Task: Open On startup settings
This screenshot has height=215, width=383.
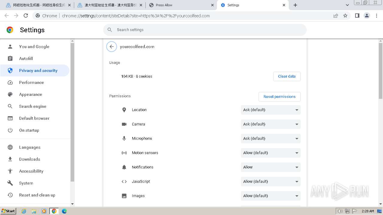Action: 35,130
